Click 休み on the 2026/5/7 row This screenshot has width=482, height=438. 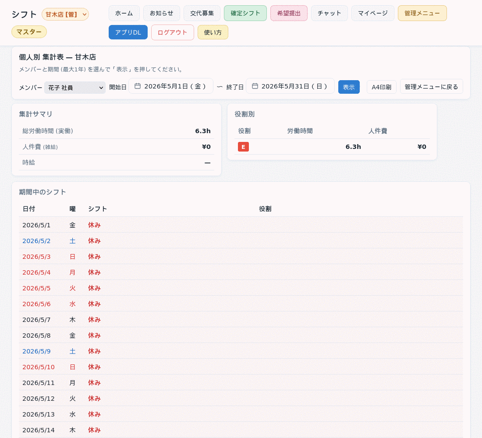click(94, 320)
